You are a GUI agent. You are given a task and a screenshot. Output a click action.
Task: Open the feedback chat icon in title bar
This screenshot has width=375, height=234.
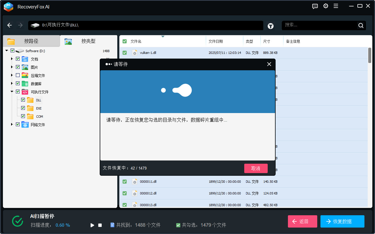tap(315, 6)
